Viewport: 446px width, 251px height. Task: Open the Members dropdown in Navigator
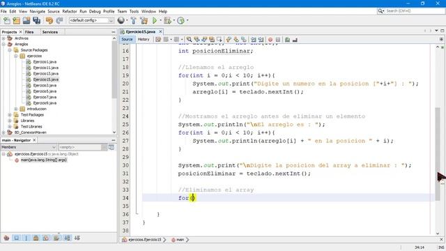pyautogui.click(x=29, y=147)
